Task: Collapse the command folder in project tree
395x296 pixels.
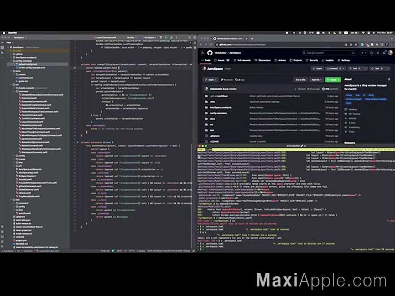Action: (14, 92)
